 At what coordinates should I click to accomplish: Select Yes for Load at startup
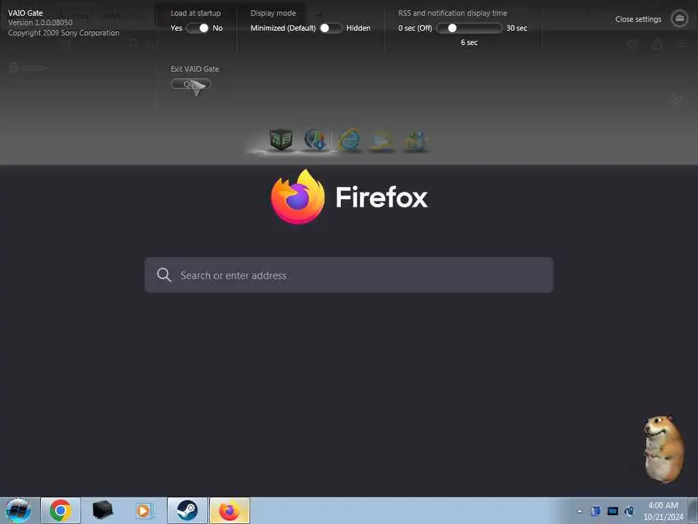click(177, 28)
